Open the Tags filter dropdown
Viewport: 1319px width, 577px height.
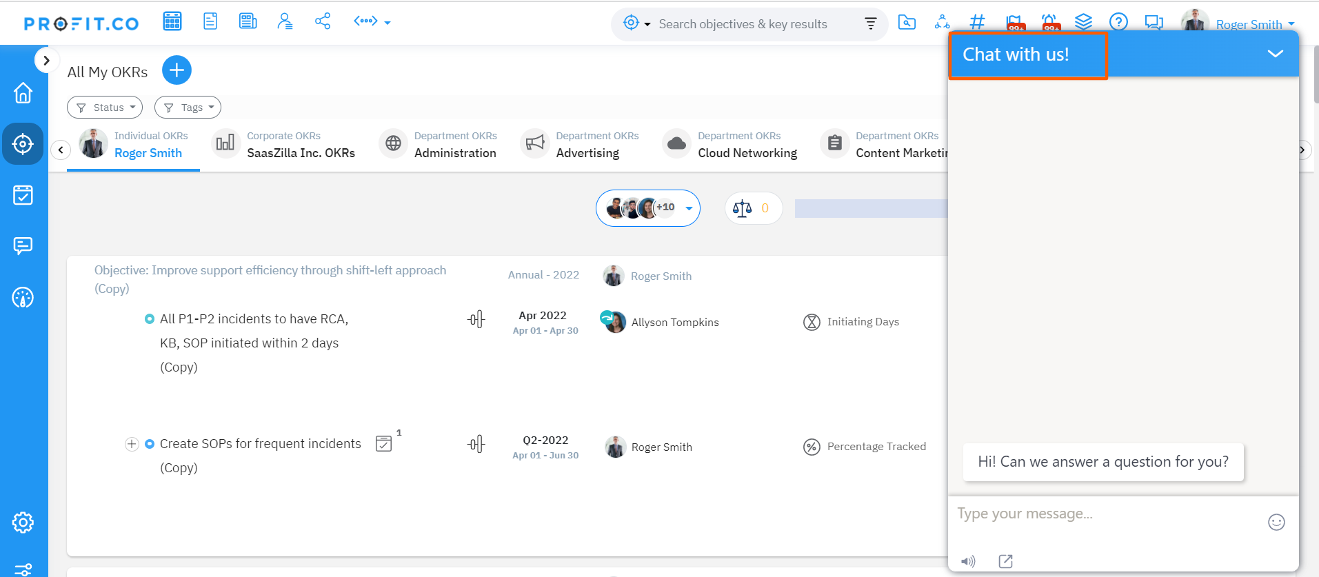point(188,108)
